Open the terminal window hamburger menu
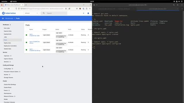The height and width of the screenshot is (103, 184). (178, 5)
